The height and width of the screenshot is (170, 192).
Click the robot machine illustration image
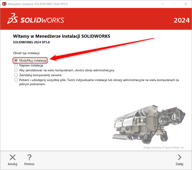point(149,125)
